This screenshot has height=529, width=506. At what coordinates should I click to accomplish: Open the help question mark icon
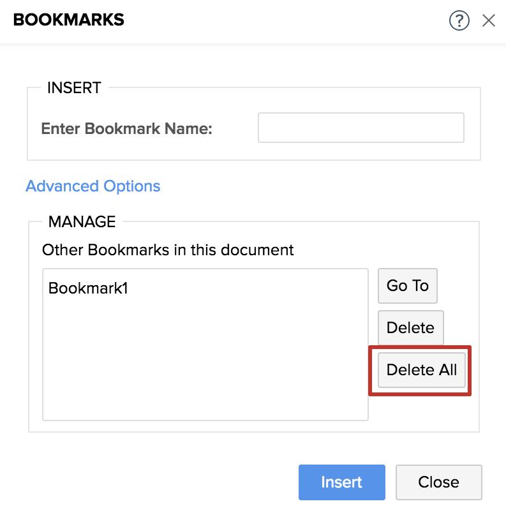459,20
